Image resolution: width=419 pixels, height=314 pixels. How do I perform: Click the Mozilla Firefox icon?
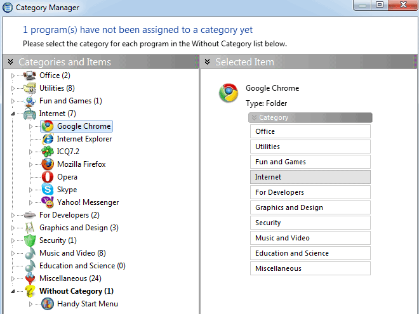48,164
